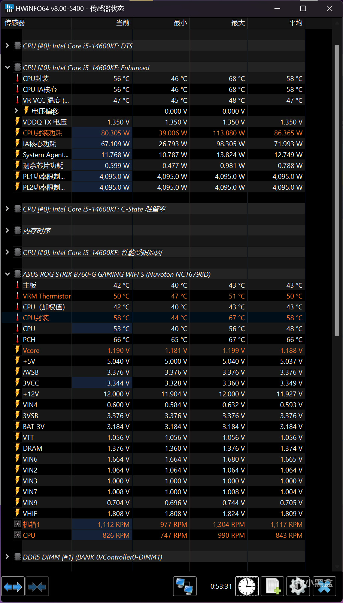Select the 3VCC voltage row
343x603 pixels.
click(153, 383)
